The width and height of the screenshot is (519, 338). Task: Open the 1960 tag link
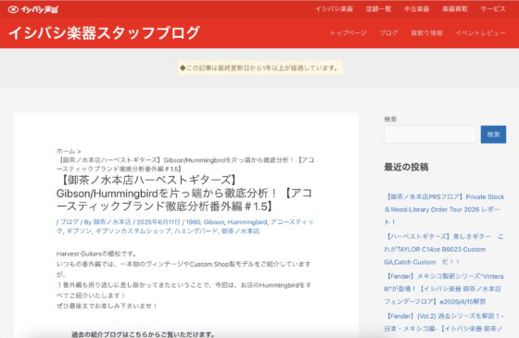pos(193,222)
